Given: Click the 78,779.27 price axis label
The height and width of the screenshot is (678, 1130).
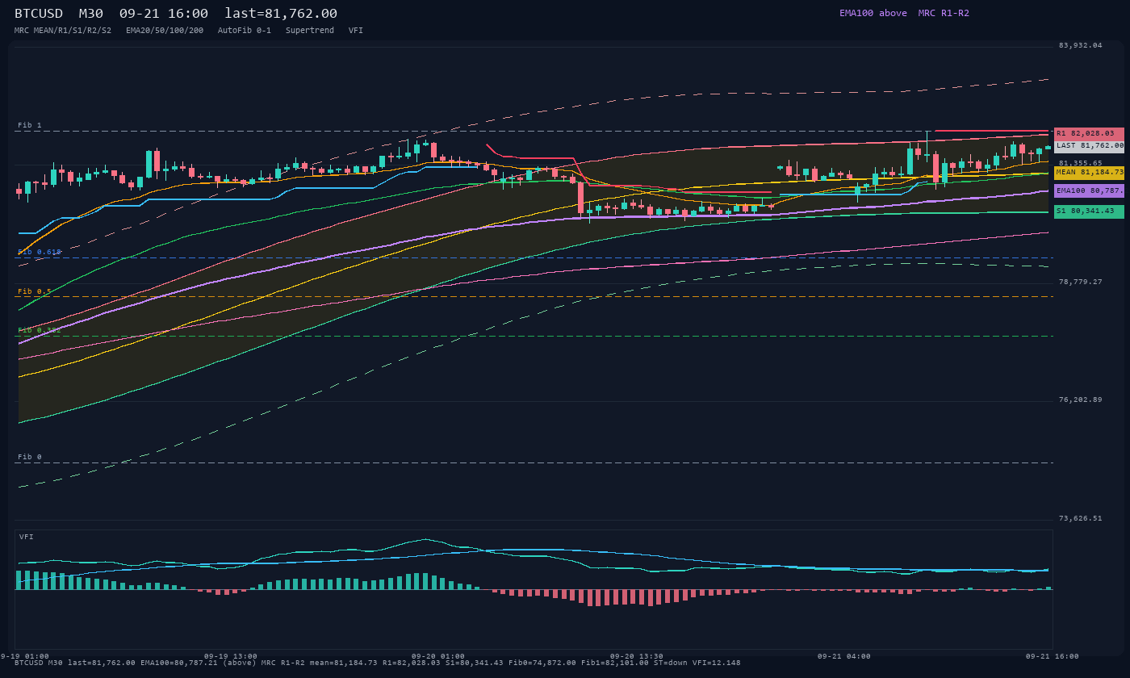Looking at the screenshot, I should pos(1081,282).
